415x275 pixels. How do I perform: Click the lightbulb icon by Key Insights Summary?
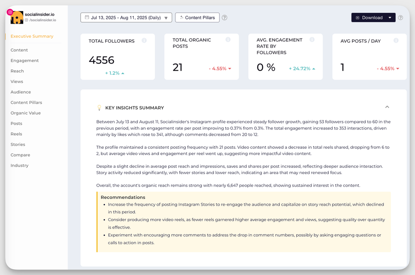tap(99, 108)
